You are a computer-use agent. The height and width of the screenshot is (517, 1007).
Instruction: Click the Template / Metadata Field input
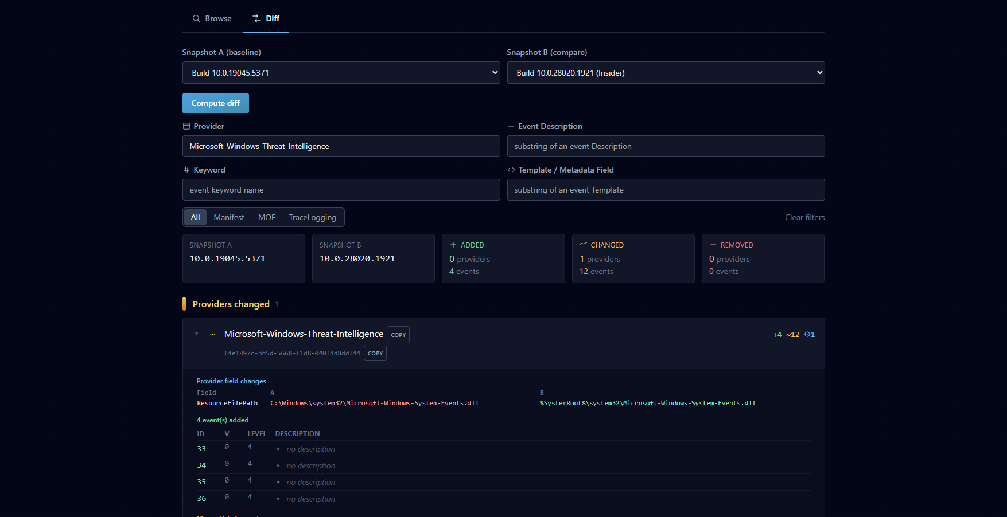click(666, 190)
